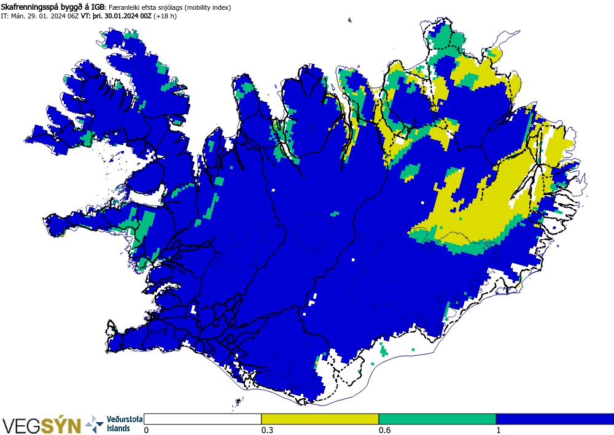Click legend value '1'
Viewport: 614px width, 435px height.
pyautogui.click(x=499, y=430)
